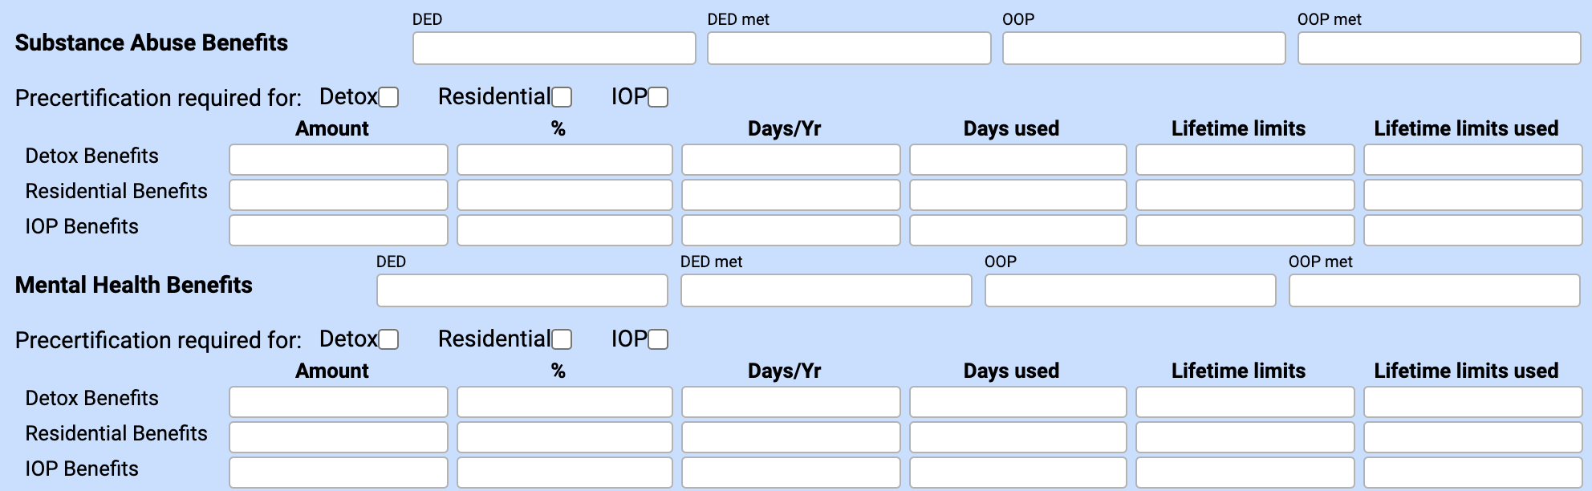Check Residential precertification under Substance Abuse

pos(562,96)
